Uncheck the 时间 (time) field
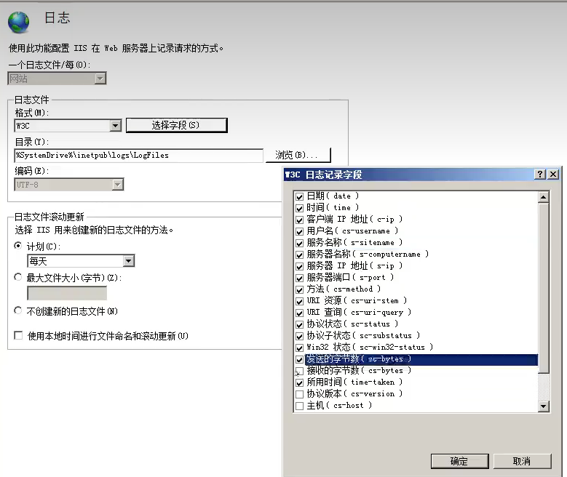 click(299, 208)
